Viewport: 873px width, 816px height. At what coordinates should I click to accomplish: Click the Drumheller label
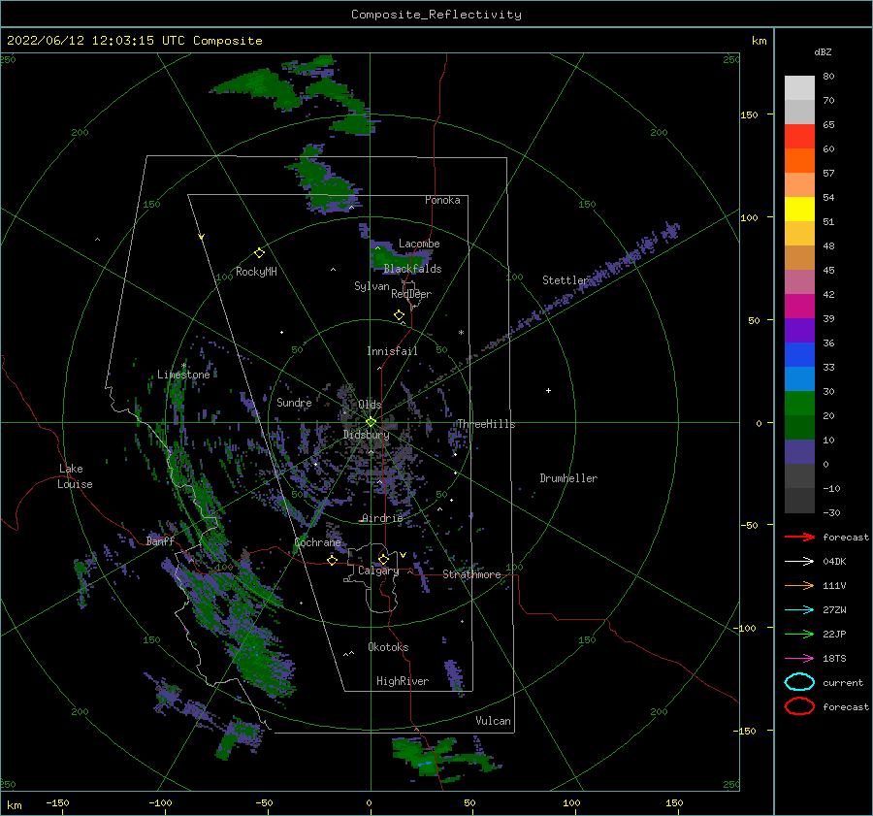(x=568, y=478)
